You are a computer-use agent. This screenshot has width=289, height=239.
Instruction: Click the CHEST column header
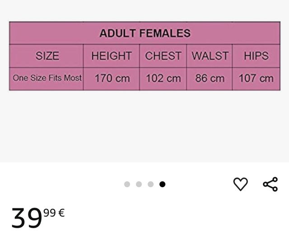tap(163, 56)
